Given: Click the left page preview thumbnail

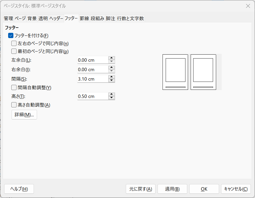Looking at the screenshot, I should (175, 72).
